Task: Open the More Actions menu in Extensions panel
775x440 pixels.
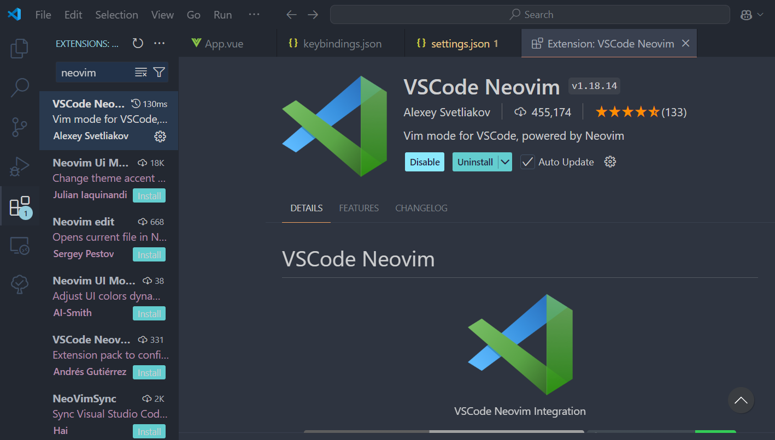Action: [160, 43]
